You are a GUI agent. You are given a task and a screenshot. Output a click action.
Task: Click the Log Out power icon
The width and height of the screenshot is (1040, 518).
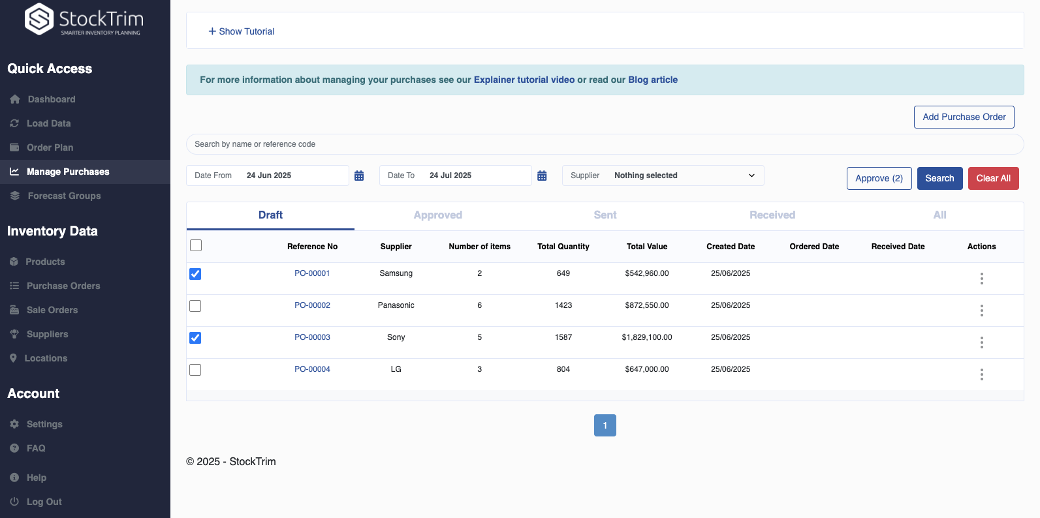(x=14, y=502)
